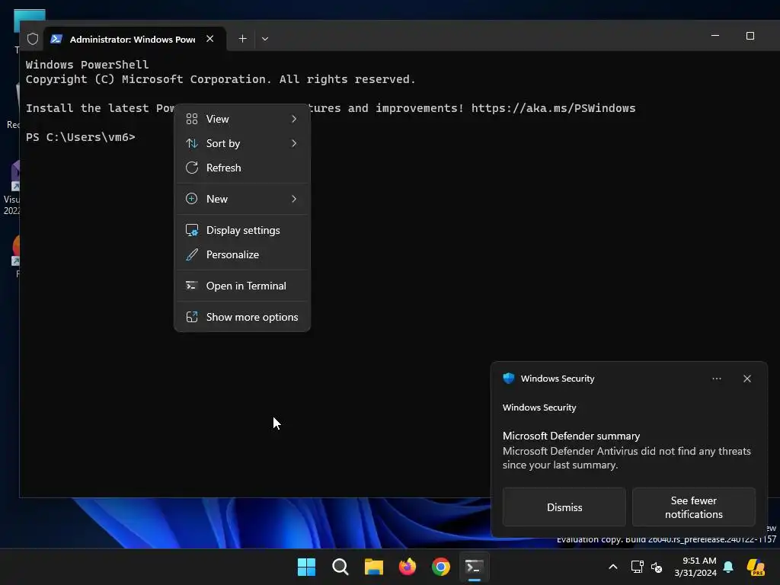
Task: Open the Windows Start menu
Action: click(x=306, y=567)
